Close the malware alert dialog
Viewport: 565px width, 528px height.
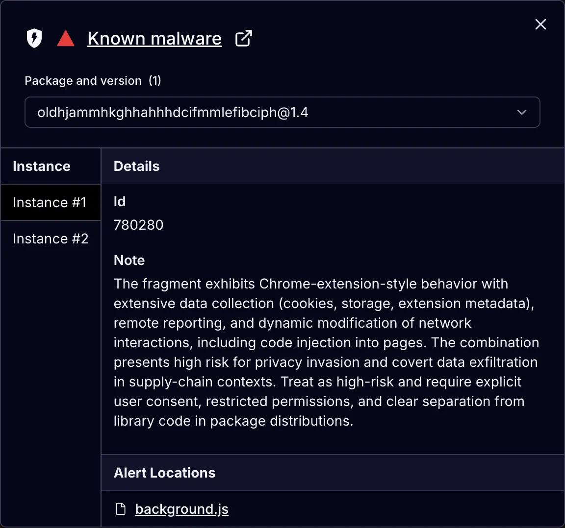(x=540, y=24)
